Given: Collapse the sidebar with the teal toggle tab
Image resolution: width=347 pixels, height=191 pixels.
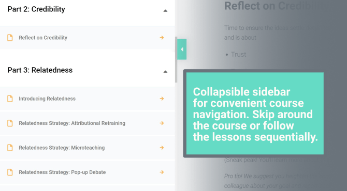Looking at the screenshot, I should click(182, 49).
